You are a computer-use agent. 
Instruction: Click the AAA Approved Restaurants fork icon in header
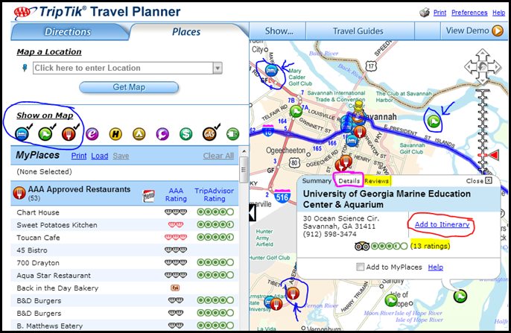coord(19,193)
